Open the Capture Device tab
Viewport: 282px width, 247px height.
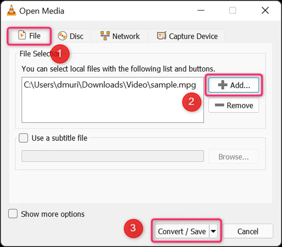187,36
